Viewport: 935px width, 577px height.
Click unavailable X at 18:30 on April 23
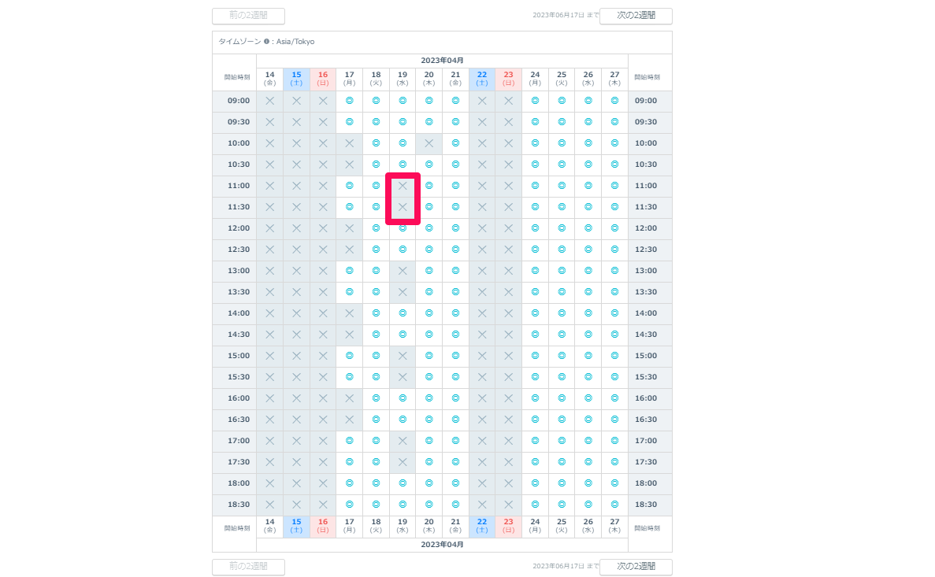(x=509, y=505)
